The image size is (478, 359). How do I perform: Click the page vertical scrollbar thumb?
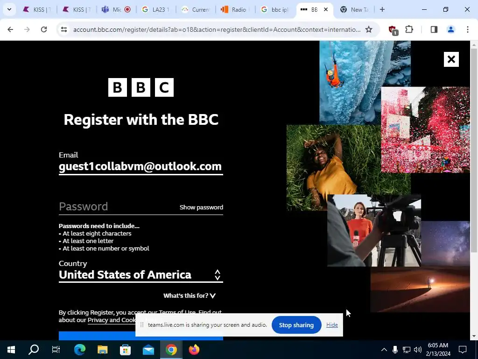click(474, 150)
